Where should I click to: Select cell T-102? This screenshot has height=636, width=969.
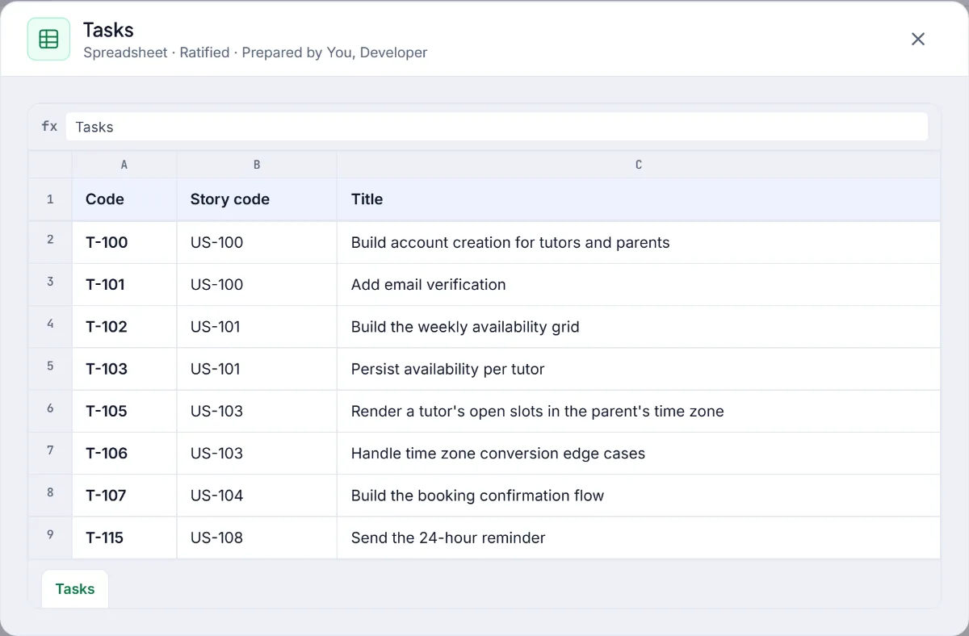pos(124,326)
